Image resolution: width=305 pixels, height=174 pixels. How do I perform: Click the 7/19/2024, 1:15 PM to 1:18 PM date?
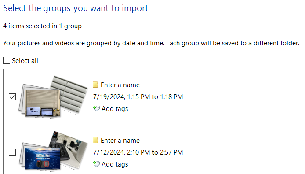(138, 97)
